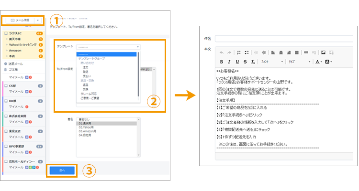Expand the 楽天市場 folder arrow
The height and width of the screenshot is (191, 359).
pyautogui.click(x=7, y=39)
